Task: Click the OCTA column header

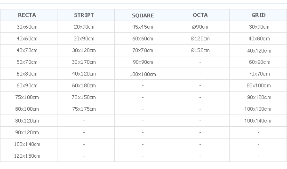Action: click(200, 15)
